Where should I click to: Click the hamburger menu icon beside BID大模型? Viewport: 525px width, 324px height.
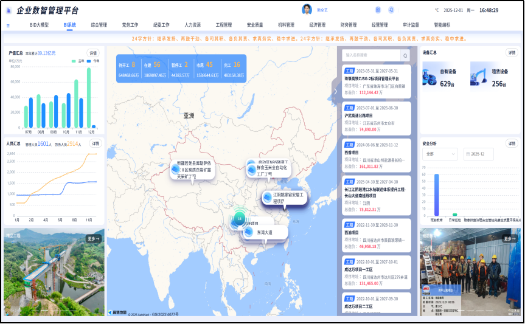tap(8, 26)
